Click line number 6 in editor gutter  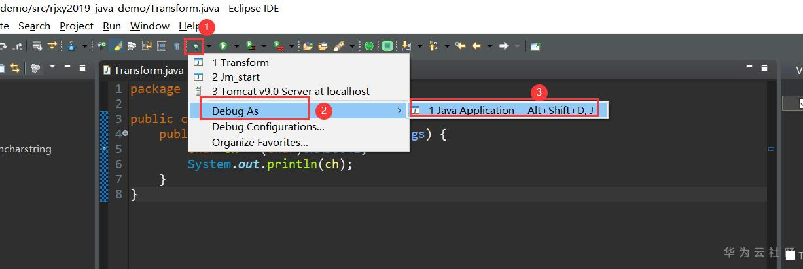(x=118, y=164)
